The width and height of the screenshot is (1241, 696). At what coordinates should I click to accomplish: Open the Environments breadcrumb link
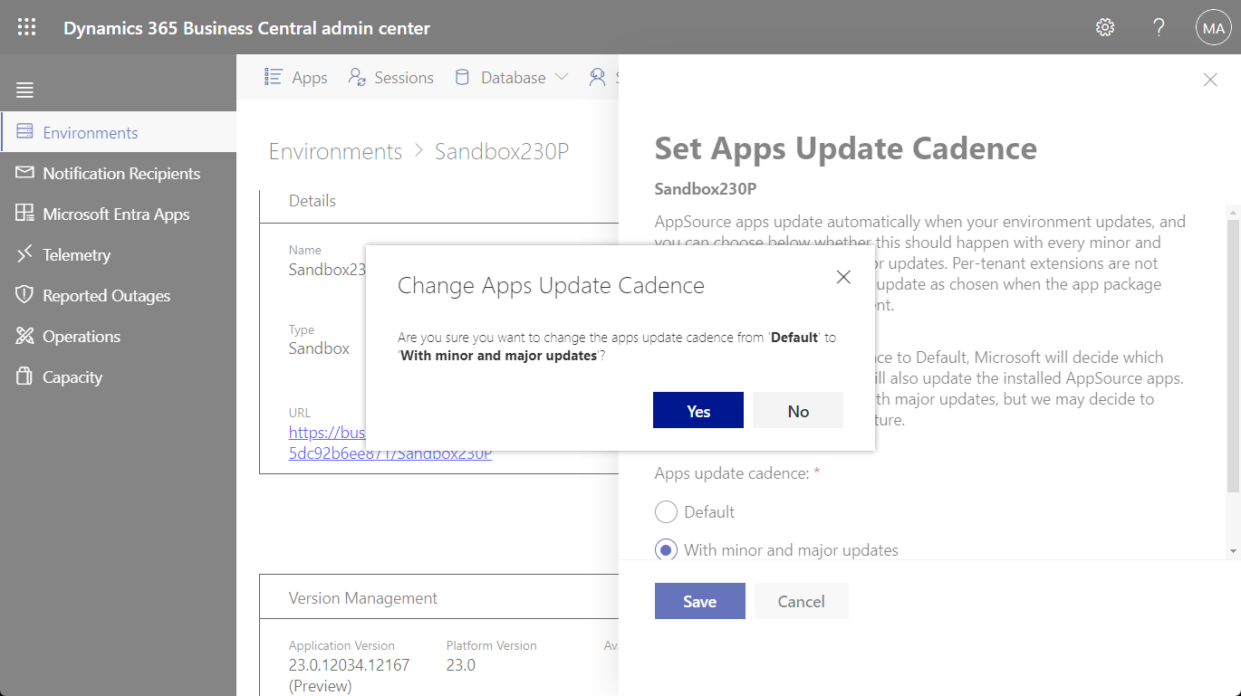tap(335, 151)
